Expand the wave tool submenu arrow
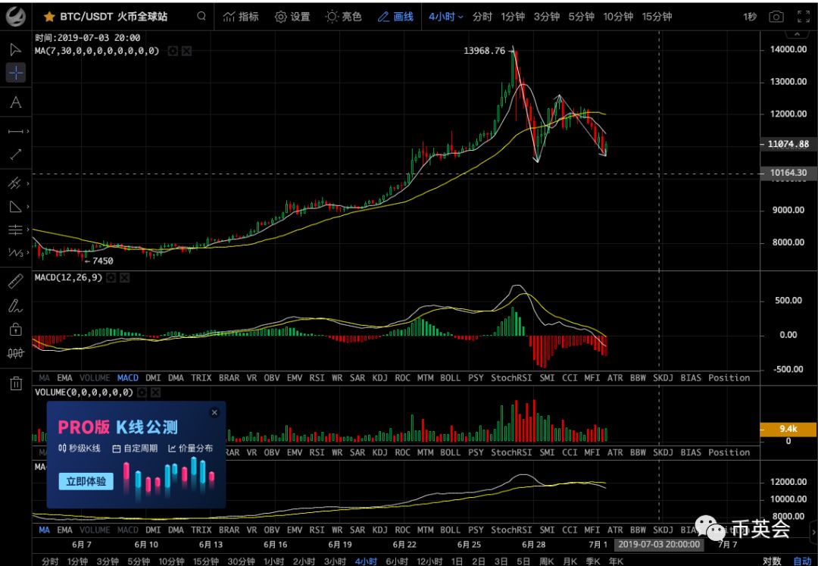This screenshot has width=818, height=566. [x=28, y=253]
